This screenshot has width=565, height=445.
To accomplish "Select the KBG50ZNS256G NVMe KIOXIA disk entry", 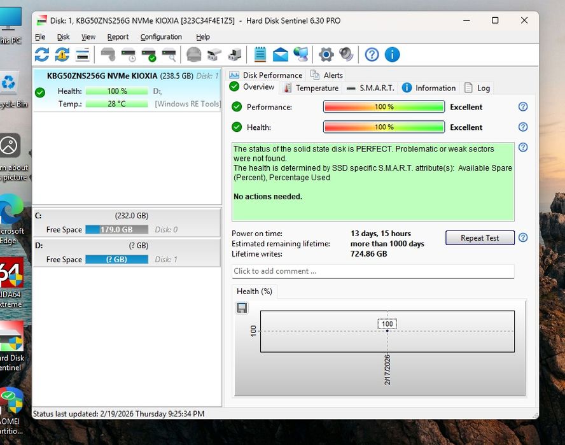I will [x=127, y=90].
